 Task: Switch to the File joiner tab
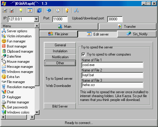point(59,34)
